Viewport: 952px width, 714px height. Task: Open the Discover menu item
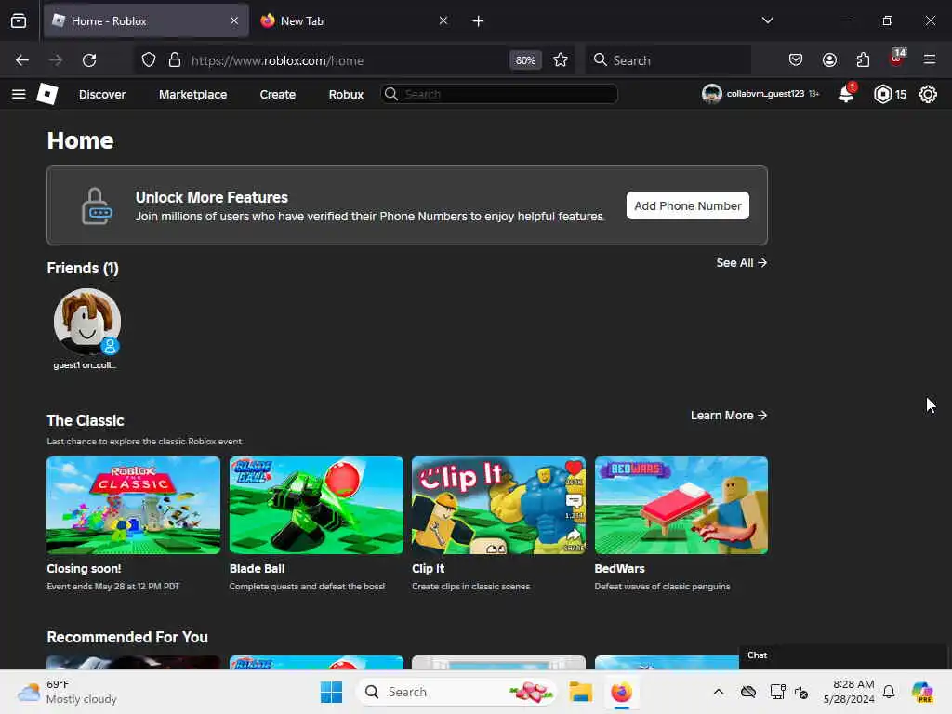tap(102, 95)
